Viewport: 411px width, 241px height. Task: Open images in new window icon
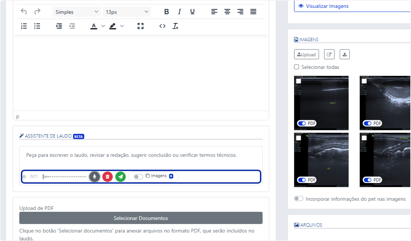point(329,54)
